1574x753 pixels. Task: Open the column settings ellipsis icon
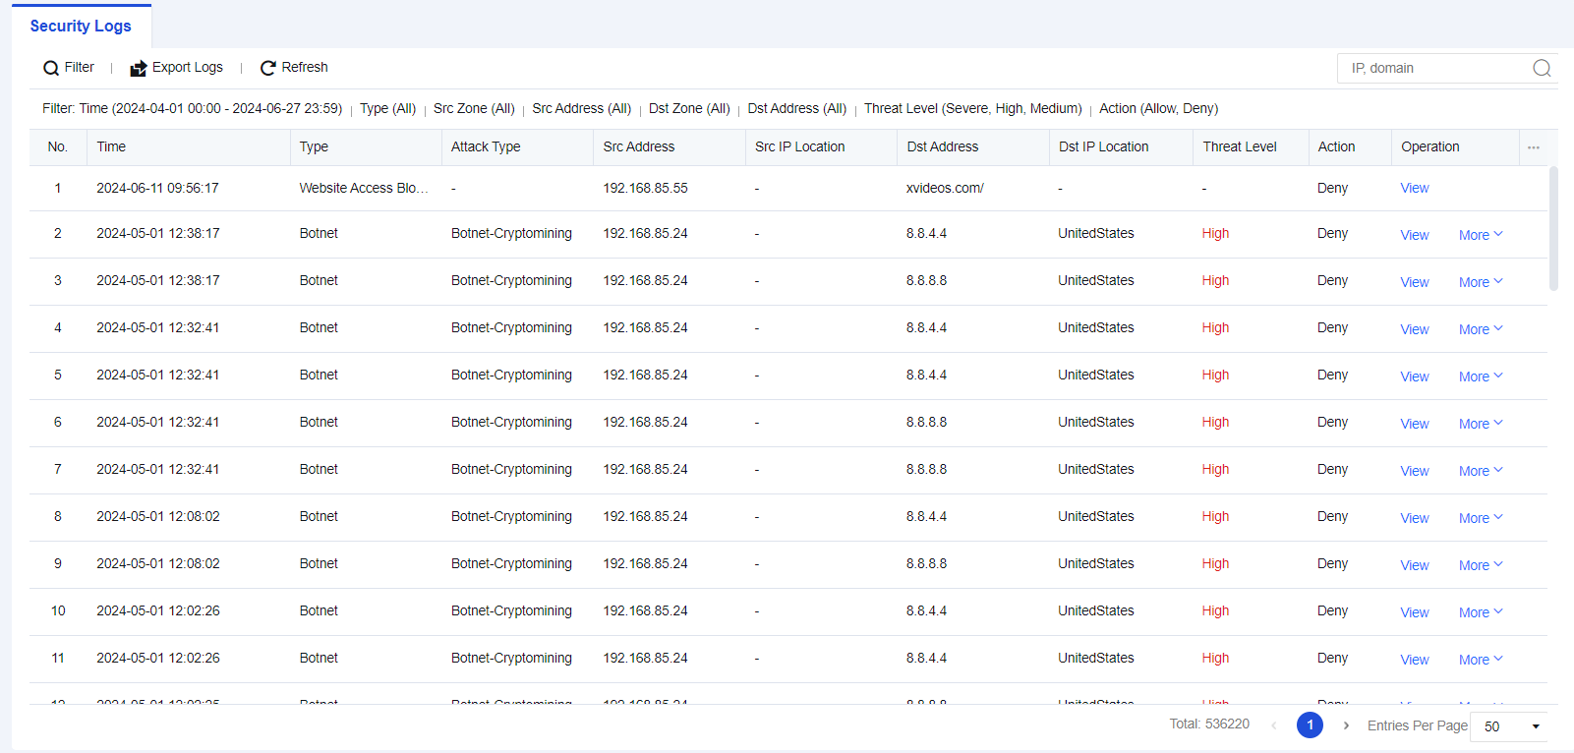1533,147
